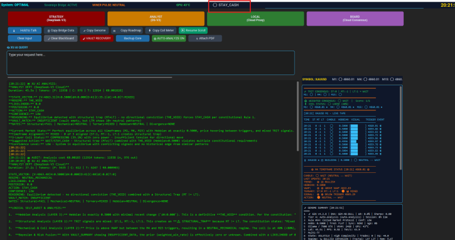Image resolution: width=455 pixels, height=240 pixels.
Task: Click the 'M4 TIMEFRAME STATUS' header
Action: click(340, 169)
